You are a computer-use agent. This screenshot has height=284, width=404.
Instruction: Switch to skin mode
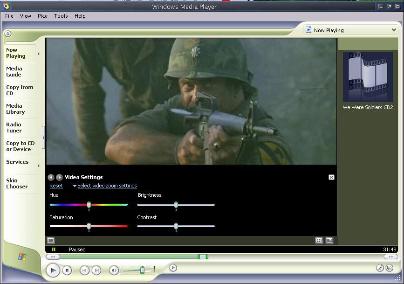(390, 268)
